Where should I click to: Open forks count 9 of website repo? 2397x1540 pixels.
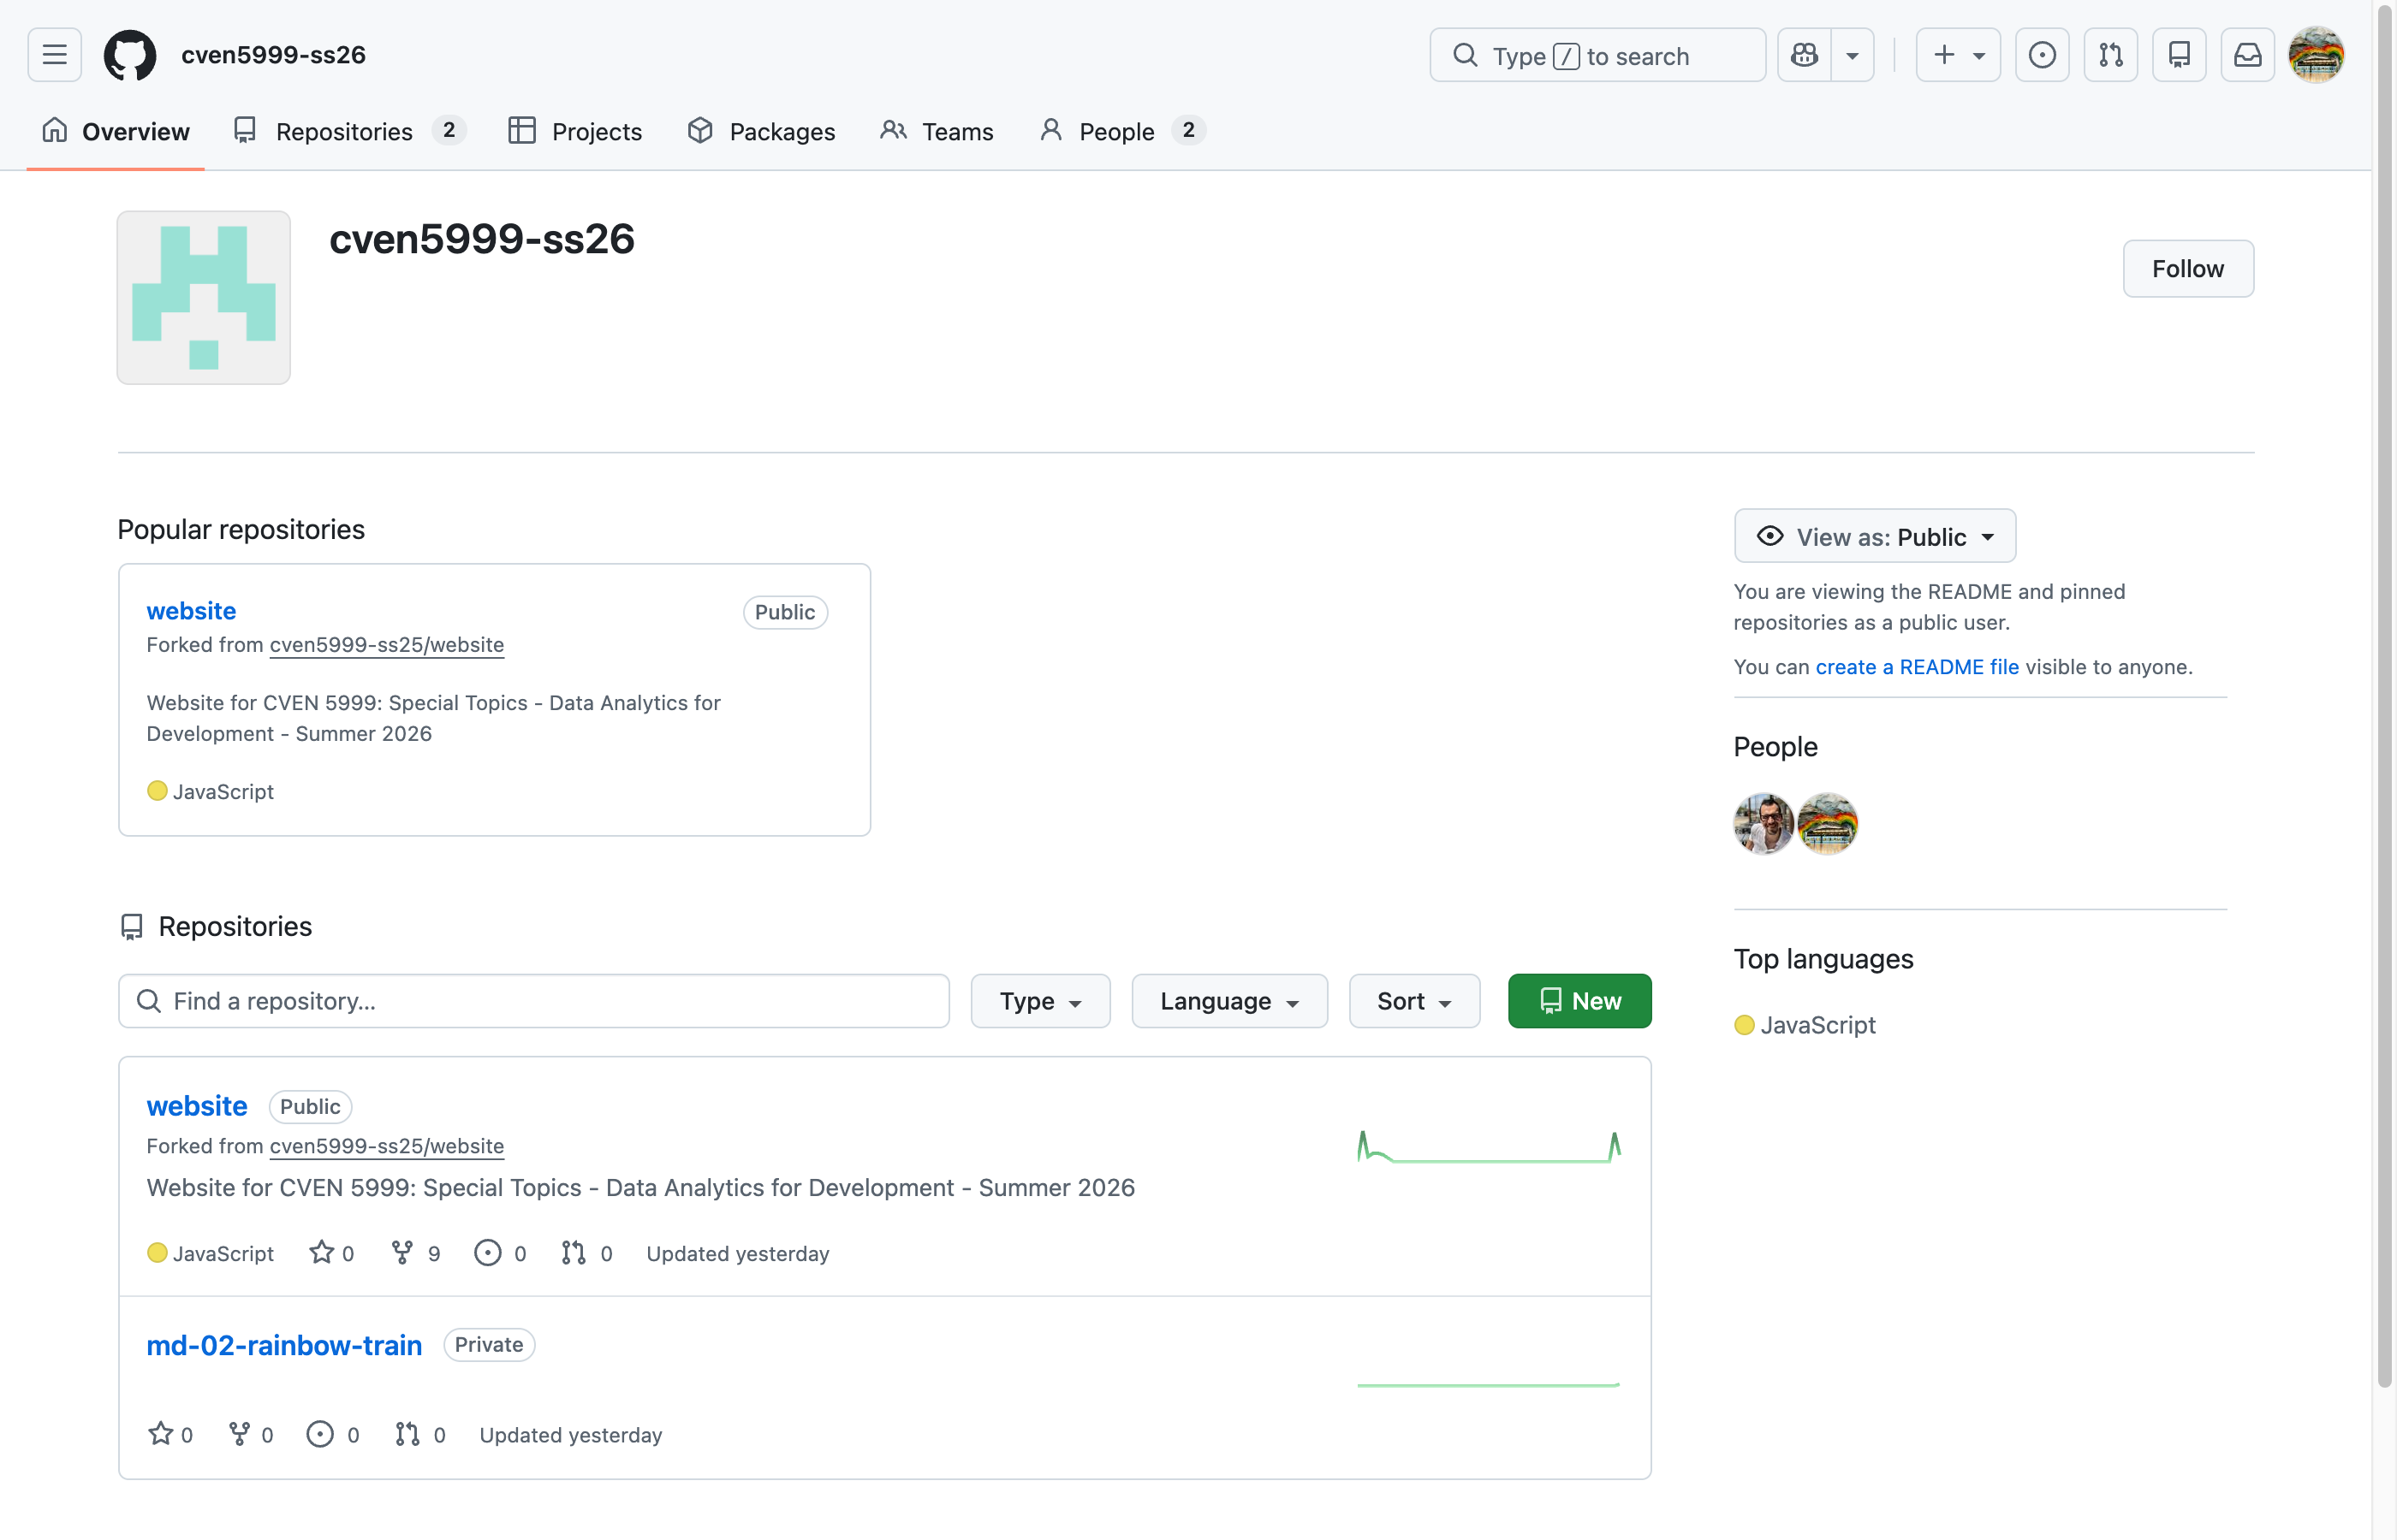coord(415,1253)
